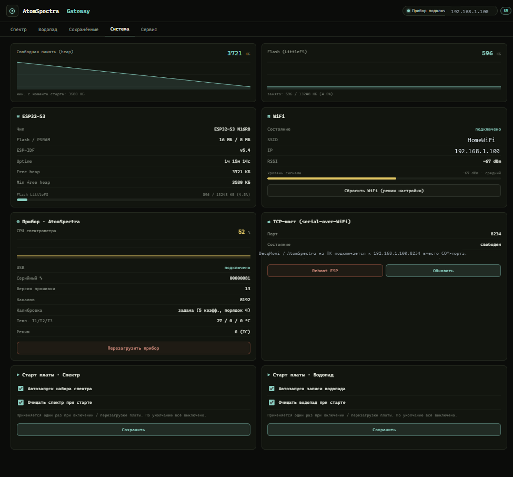Click the free heap memory graph
Viewport: 513px width, 477px height.
(x=134, y=75)
